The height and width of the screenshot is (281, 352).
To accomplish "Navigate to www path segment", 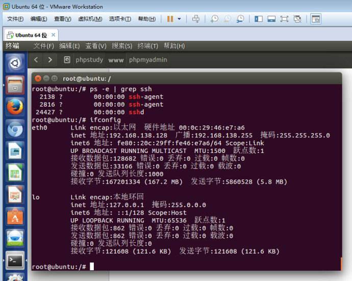I will tap(116, 60).
